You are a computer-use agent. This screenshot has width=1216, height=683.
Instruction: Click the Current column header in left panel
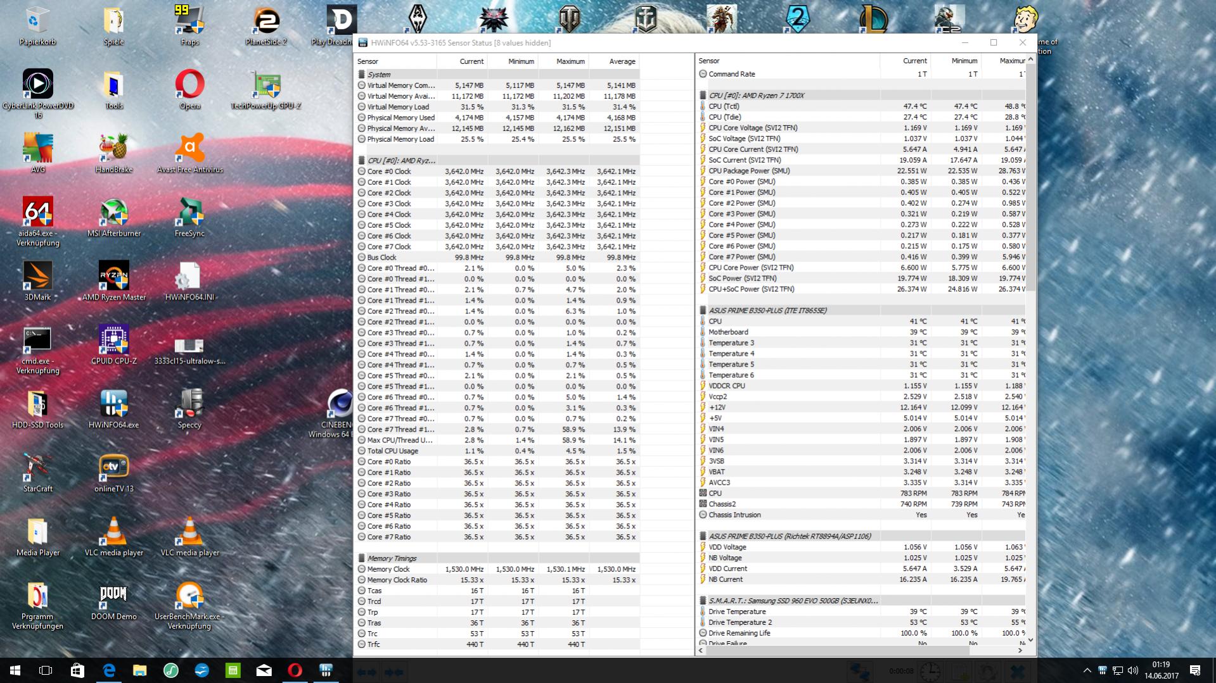461,61
